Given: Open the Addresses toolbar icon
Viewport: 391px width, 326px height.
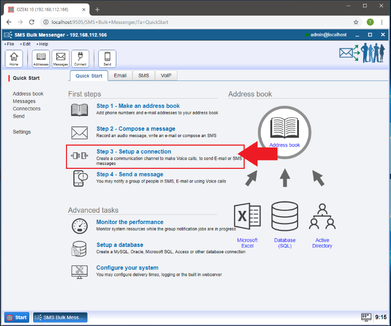Looking at the screenshot, I should coord(41,58).
